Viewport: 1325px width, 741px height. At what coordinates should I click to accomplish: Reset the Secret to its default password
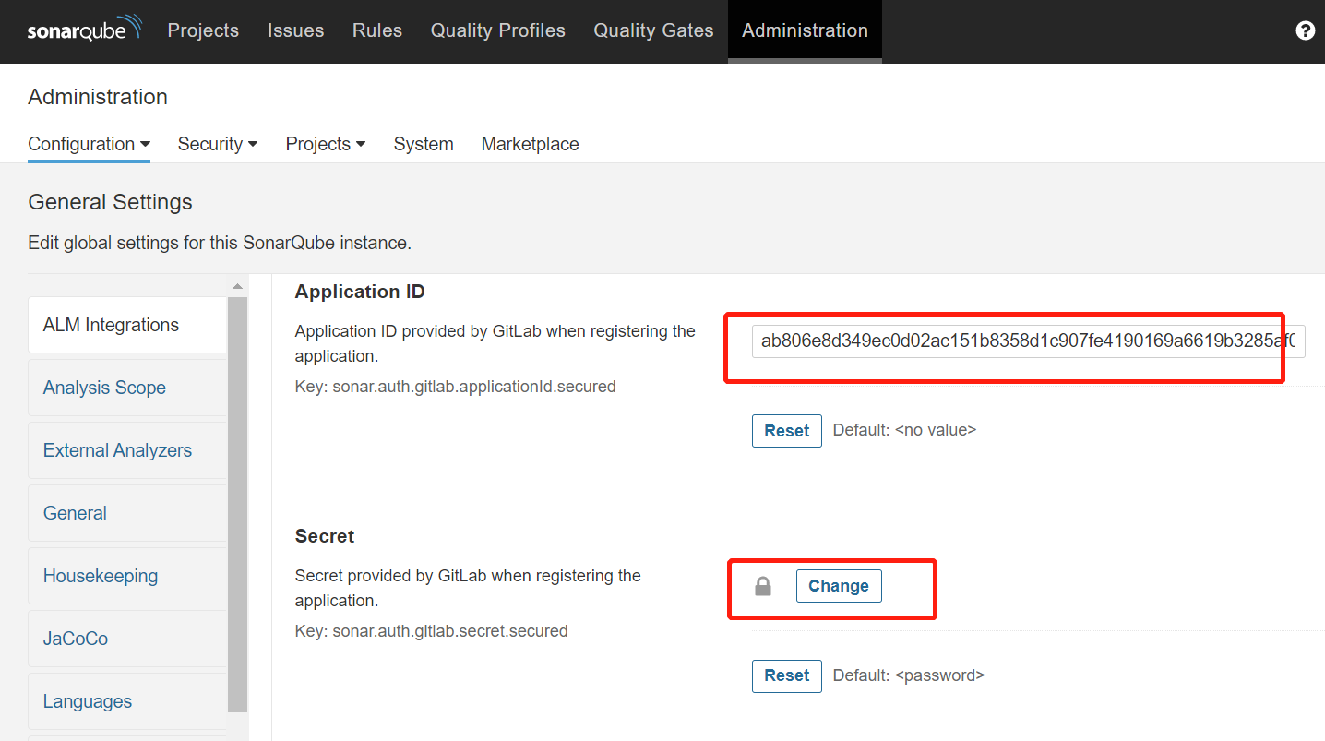pos(786,675)
